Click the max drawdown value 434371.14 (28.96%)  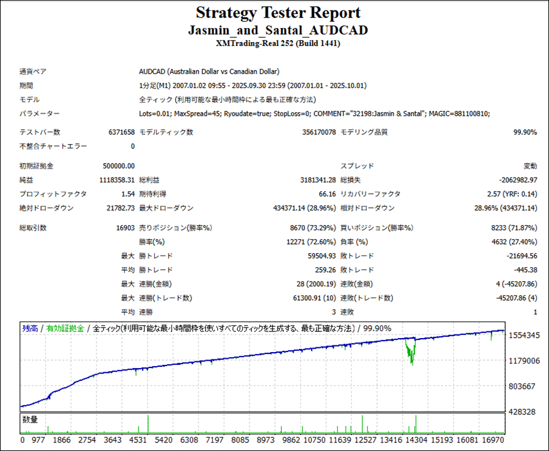click(x=303, y=208)
